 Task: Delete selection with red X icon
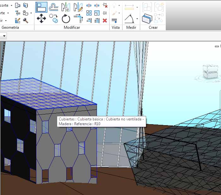[105, 21]
